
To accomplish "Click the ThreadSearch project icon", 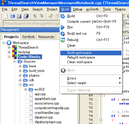I will point(14,47).
